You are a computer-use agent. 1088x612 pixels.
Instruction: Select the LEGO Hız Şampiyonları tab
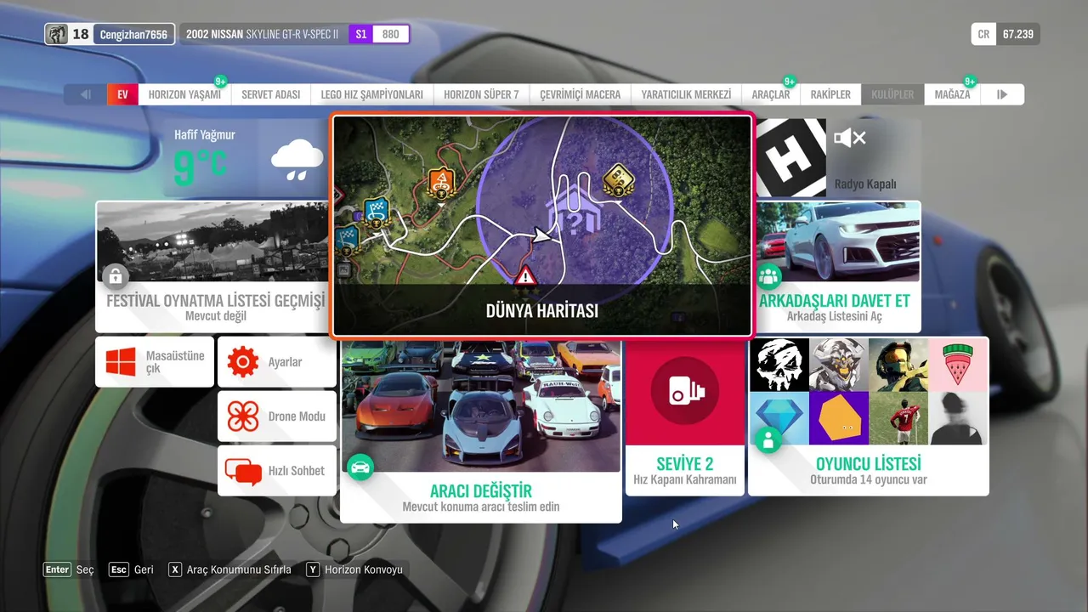(371, 94)
